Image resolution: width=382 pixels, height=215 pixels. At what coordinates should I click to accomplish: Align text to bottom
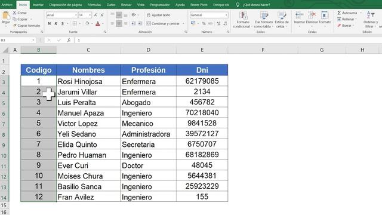[x=126, y=15]
